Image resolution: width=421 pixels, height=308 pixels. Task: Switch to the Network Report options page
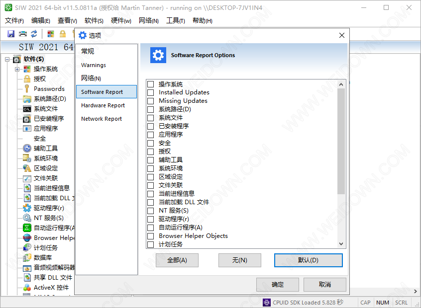(106, 119)
